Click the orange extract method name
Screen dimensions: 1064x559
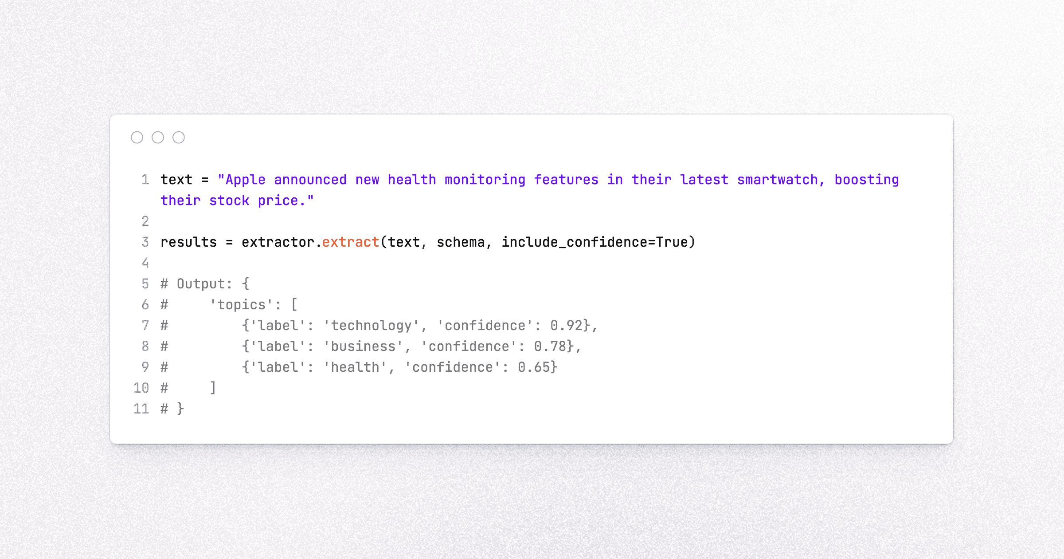[x=350, y=242]
